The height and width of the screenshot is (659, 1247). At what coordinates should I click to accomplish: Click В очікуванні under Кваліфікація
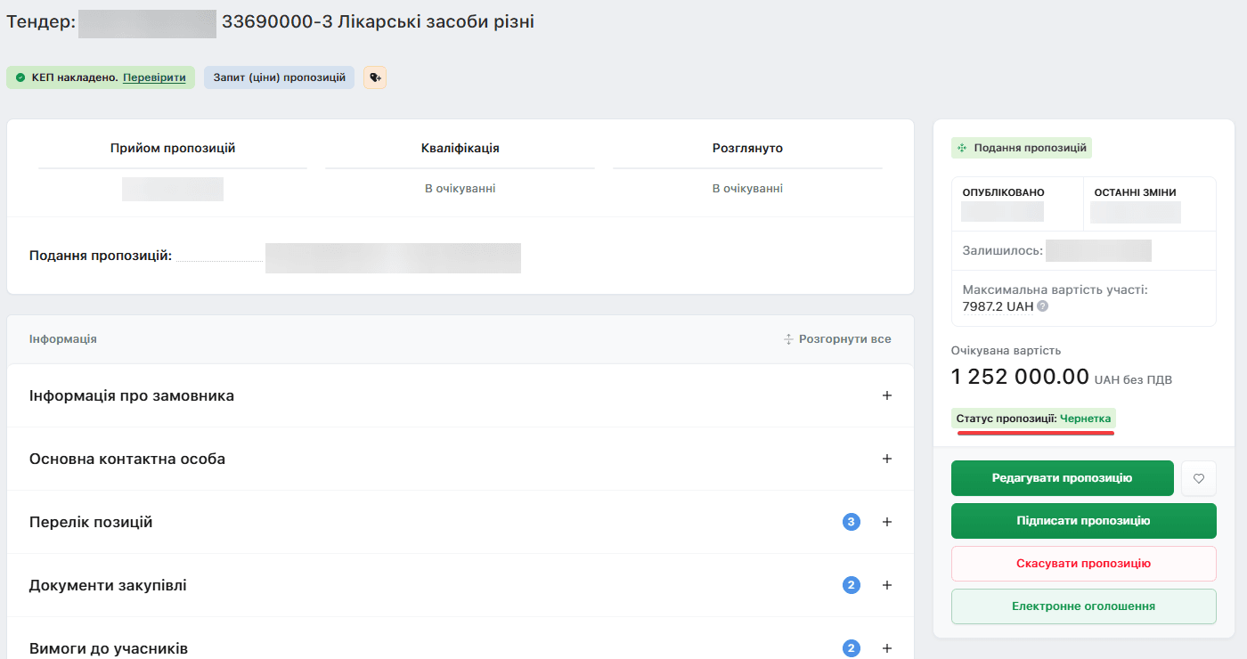[460, 189]
